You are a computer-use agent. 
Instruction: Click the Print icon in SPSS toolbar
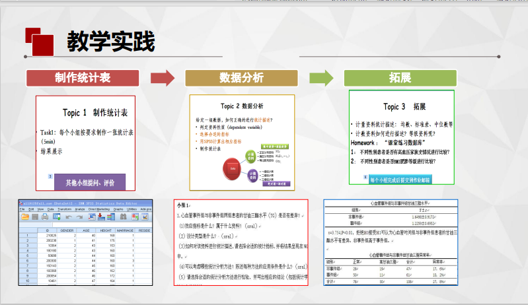[x=45, y=217]
